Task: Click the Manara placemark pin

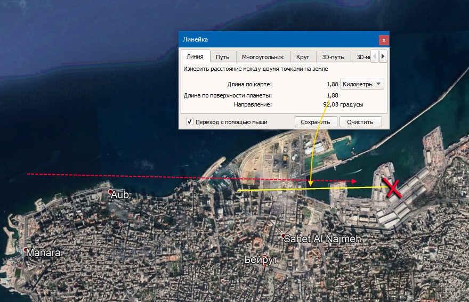Action: (26, 250)
